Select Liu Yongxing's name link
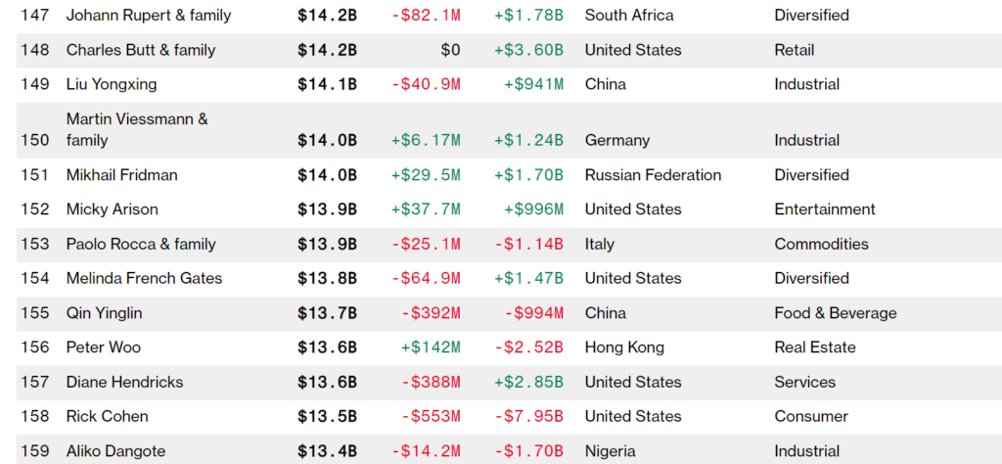Viewport: 1002px width, 464px height. tap(112, 84)
